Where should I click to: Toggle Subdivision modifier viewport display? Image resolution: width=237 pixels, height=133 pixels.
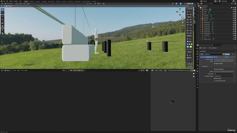(227, 54)
